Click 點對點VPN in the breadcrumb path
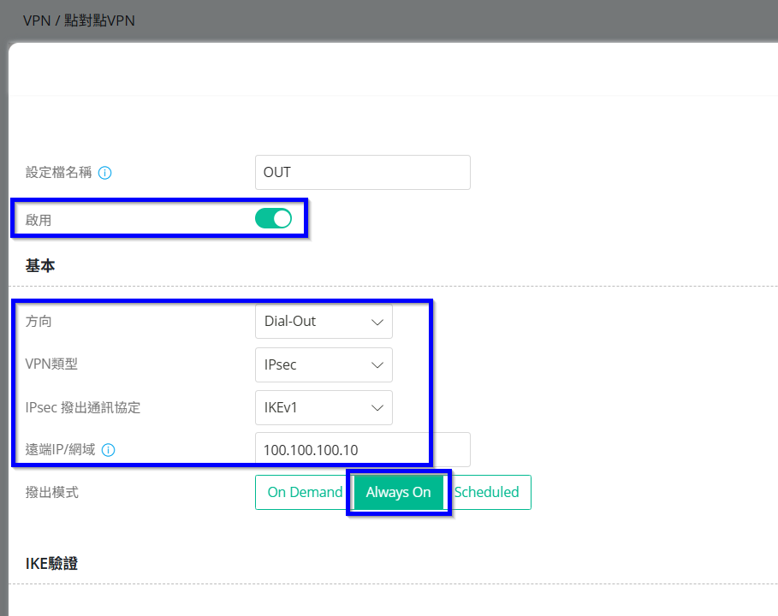 tap(99, 21)
